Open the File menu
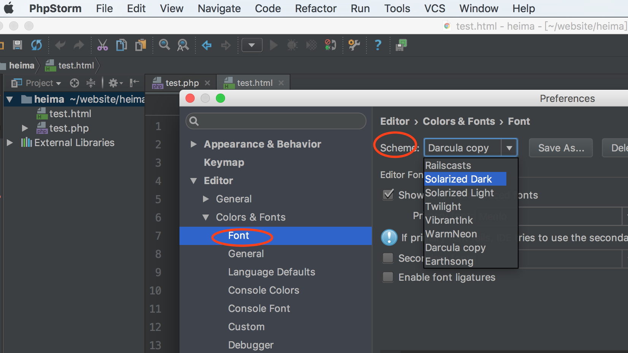The width and height of the screenshot is (628, 353). tap(105, 8)
